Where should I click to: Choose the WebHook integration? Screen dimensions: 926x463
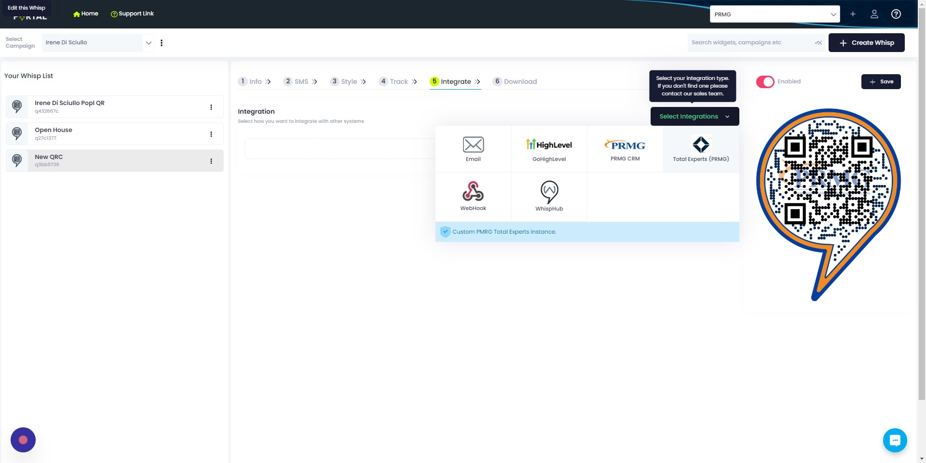pos(473,197)
